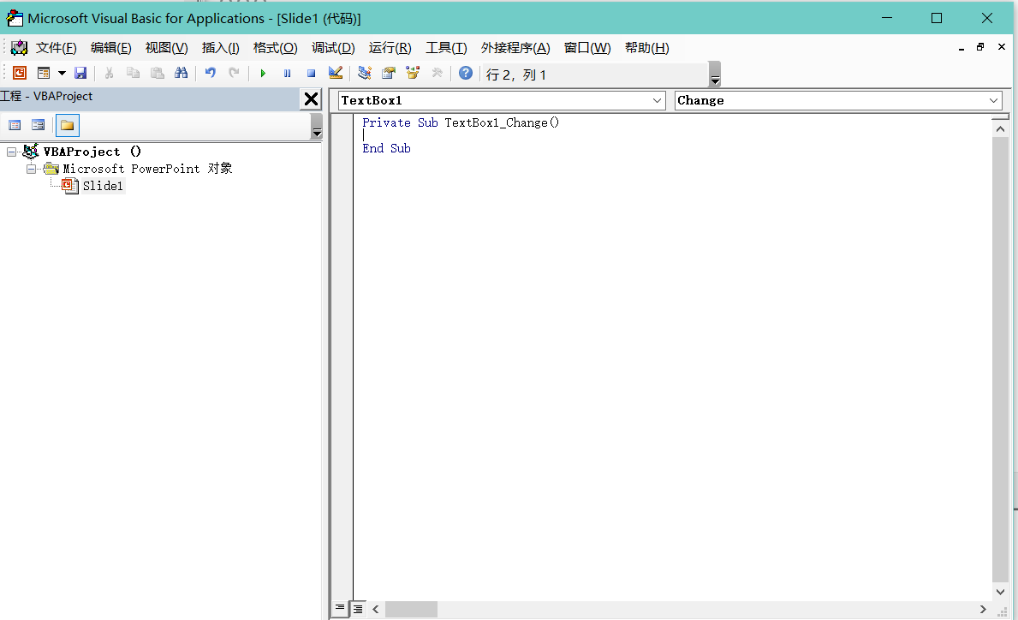Toggle Design Mode icon

point(336,74)
